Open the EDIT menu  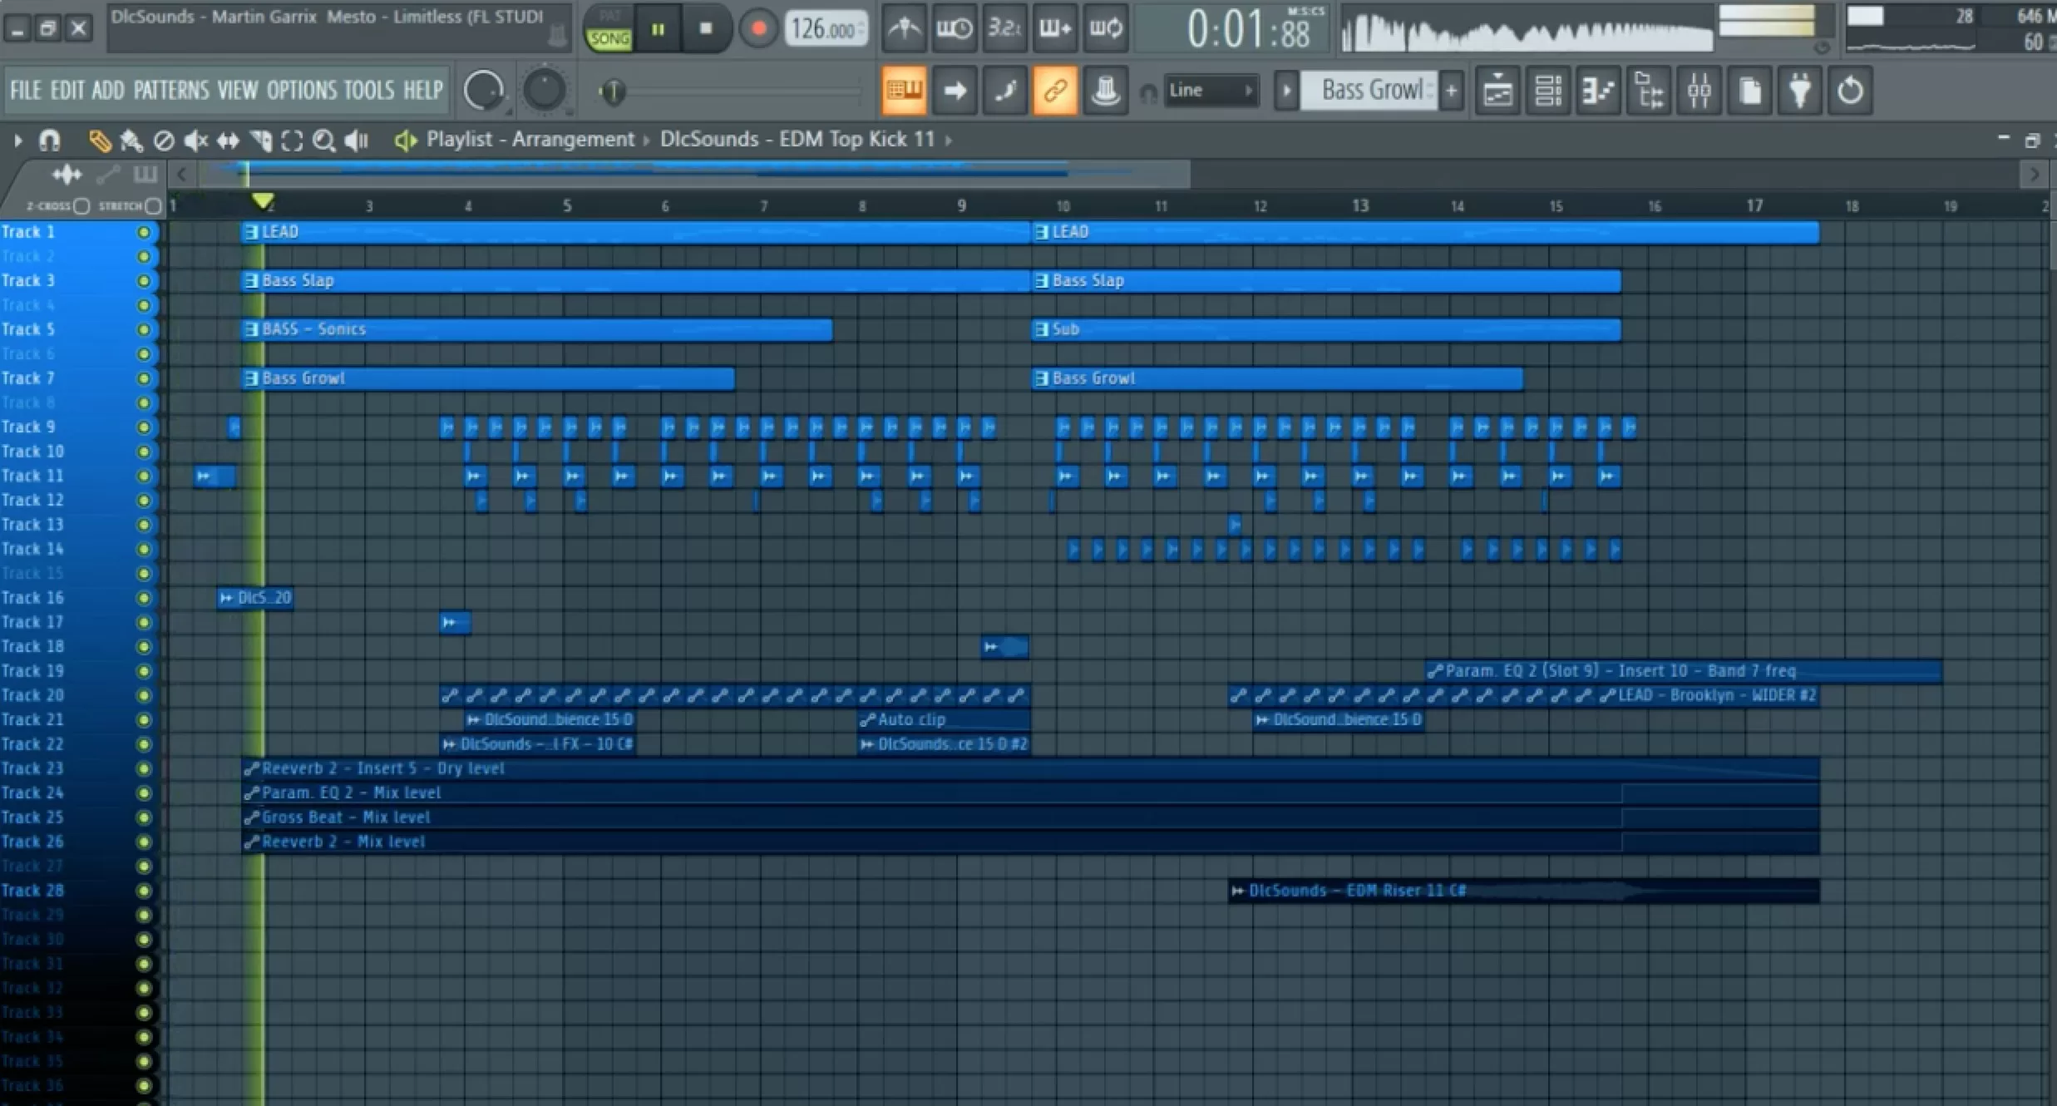67,90
